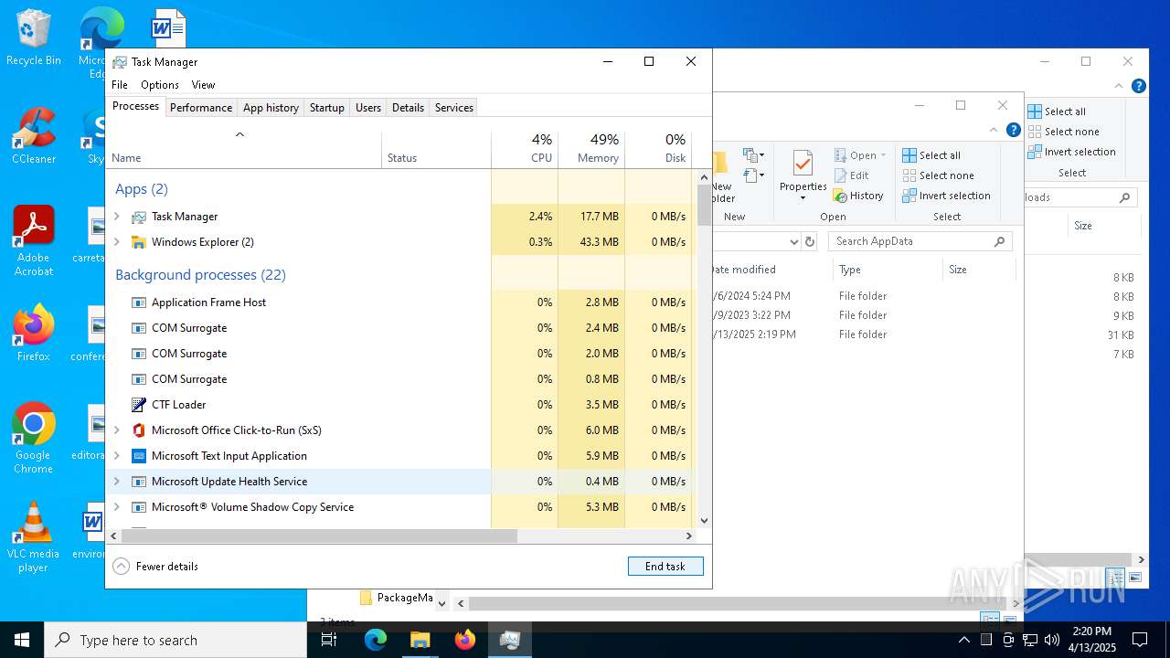Open Google Chrome desktop shortcut
Image resolution: width=1170 pixels, height=658 pixels.
pyautogui.click(x=34, y=439)
